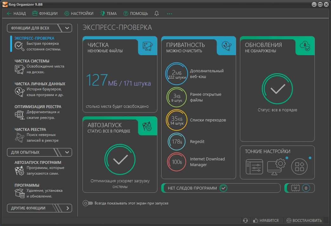The width and height of the screenshot is (331, 226).
Task: Click the headset support icon in status bar
Action: [x=245, y=221]
